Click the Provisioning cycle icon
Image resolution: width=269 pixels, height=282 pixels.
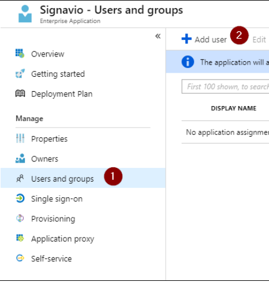pyautogui.click(x=20, y=219)
